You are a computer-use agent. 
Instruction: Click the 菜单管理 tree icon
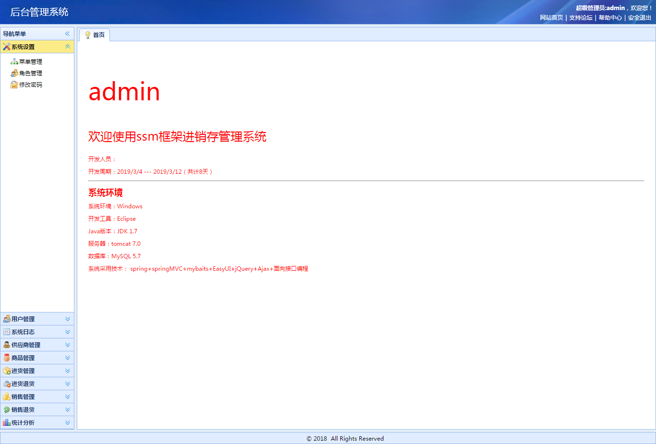point(14,61)
